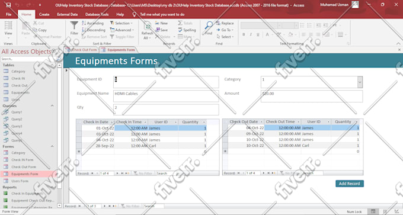Viewport: 403px width, 215px height.
Task: Go to first record in main form navigator
Action: tap(79, 206)
